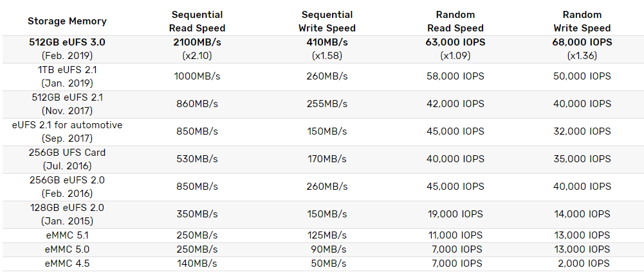Select the 530MB/s read speed cell

pyautogui.click(x=197, y=159)
